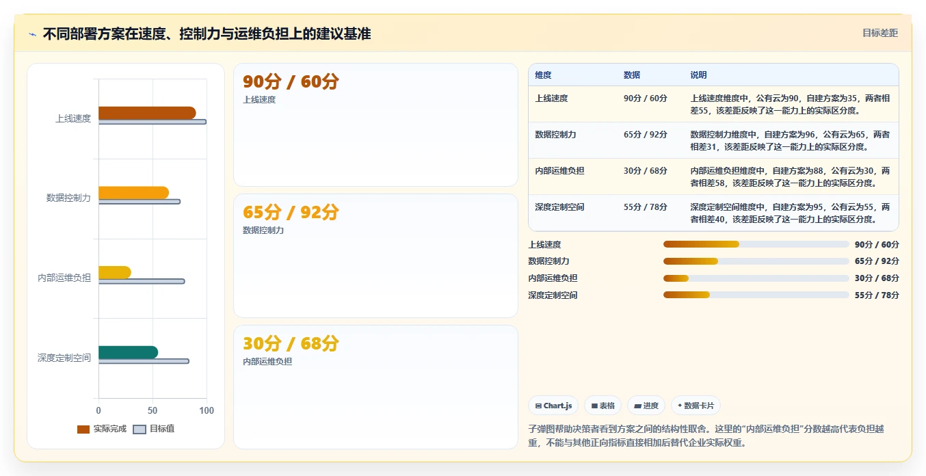
Task: Toggle the 实际完成 legend swatch
Action: pyautogui.click(x=83, y=429)
